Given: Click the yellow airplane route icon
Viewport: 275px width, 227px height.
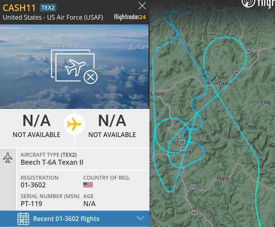Looking at the screenshot, I should [x=74, y=124].
